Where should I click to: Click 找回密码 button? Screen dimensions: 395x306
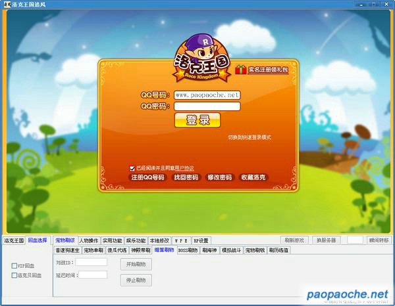coord(186,177)
